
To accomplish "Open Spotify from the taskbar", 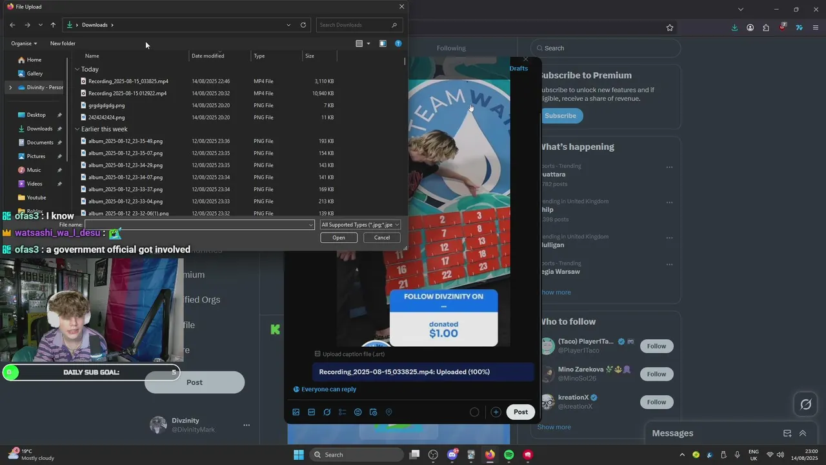I will click(509, 455).
